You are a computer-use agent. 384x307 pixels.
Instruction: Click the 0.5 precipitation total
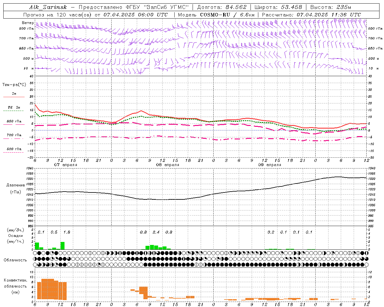click(x=54, y=232)
